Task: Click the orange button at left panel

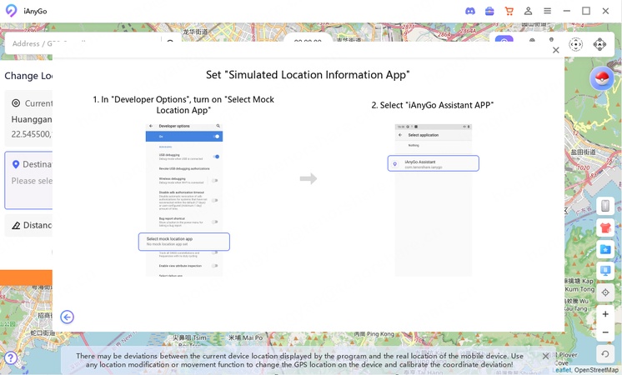Action: [x=26, y=277]
